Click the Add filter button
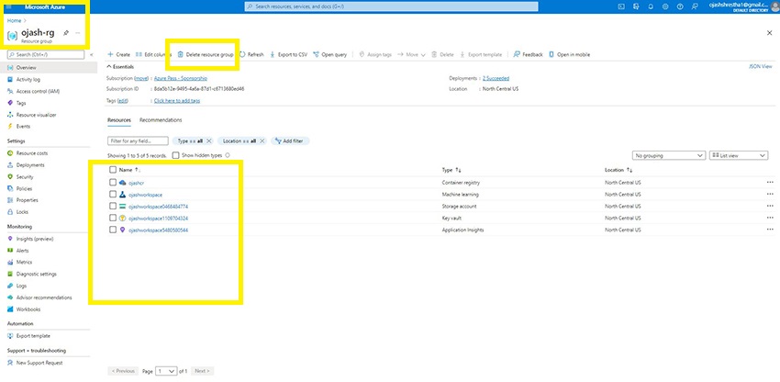The width and height of the screenshot is (780, 382). click(290, 140)
